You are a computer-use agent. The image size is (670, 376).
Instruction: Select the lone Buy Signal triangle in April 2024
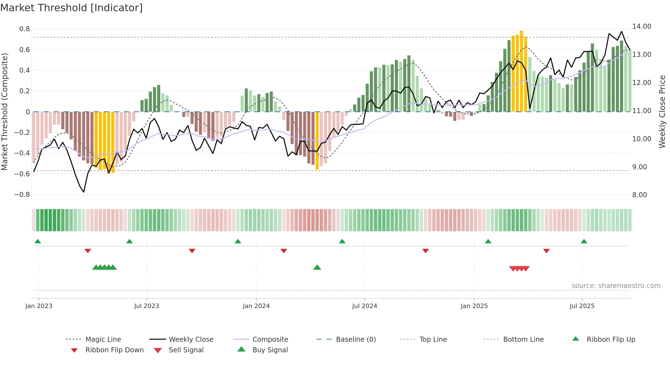point(317,267)
